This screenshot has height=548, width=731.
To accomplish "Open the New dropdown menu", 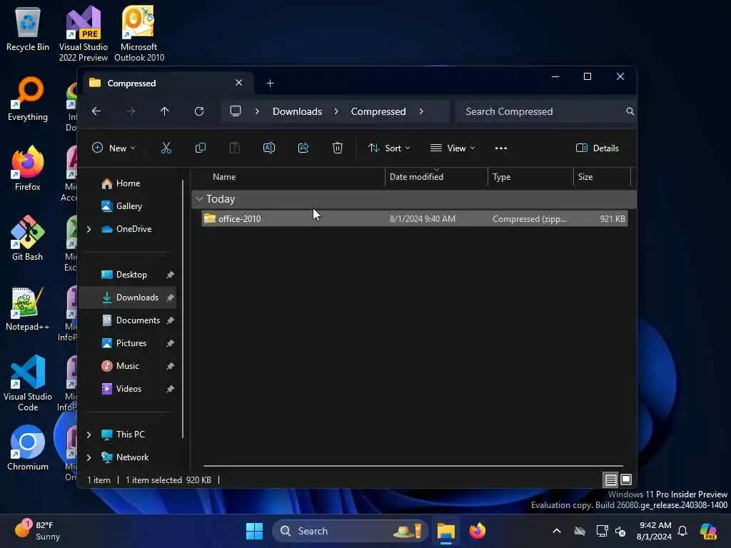I will (114, 148).
